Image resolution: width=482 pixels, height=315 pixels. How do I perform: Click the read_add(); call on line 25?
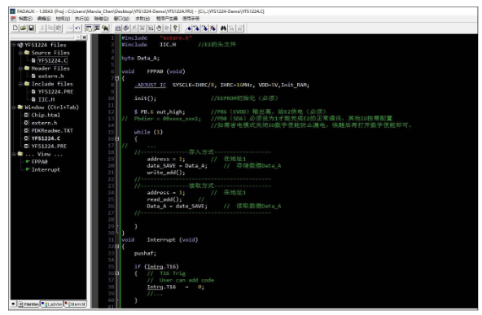click(164, 199)
